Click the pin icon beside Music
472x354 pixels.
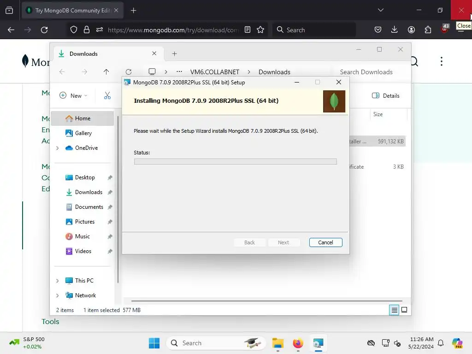[110, 236]
